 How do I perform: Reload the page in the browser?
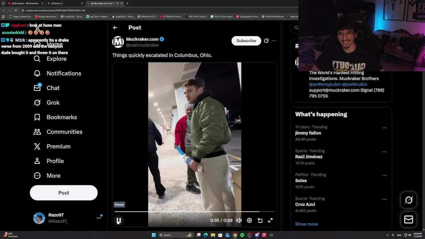(15, 10)
